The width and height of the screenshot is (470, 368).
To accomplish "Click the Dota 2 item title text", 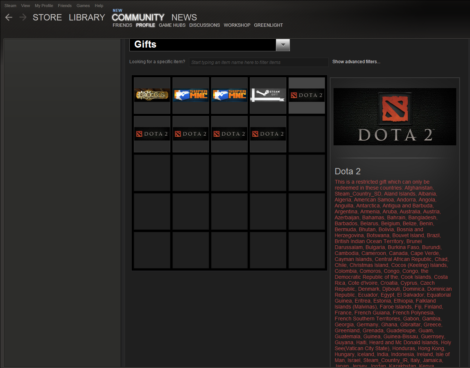I will [x=348, y=171].
